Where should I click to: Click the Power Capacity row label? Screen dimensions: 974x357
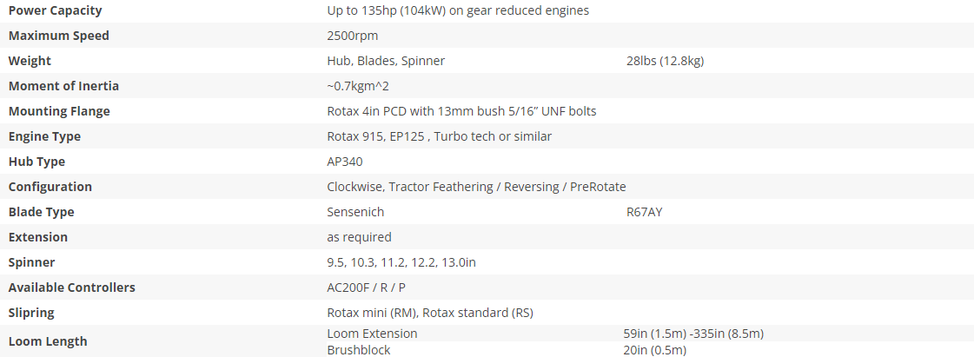(x=55, y=10)
